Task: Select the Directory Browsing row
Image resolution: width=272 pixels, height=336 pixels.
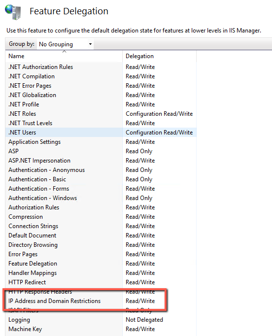Action: point(101,245)
